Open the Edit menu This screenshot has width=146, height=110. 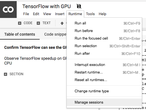tap(36, 14)
